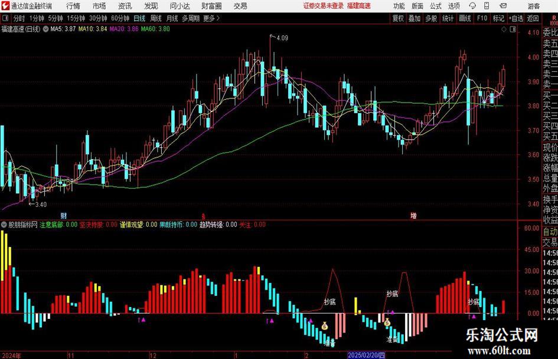The image size is (558, 359).
Task: Open the 资讯 menu
Action: coord(125,6)
